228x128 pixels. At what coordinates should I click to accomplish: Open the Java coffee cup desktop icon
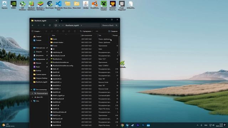(85, 5)
